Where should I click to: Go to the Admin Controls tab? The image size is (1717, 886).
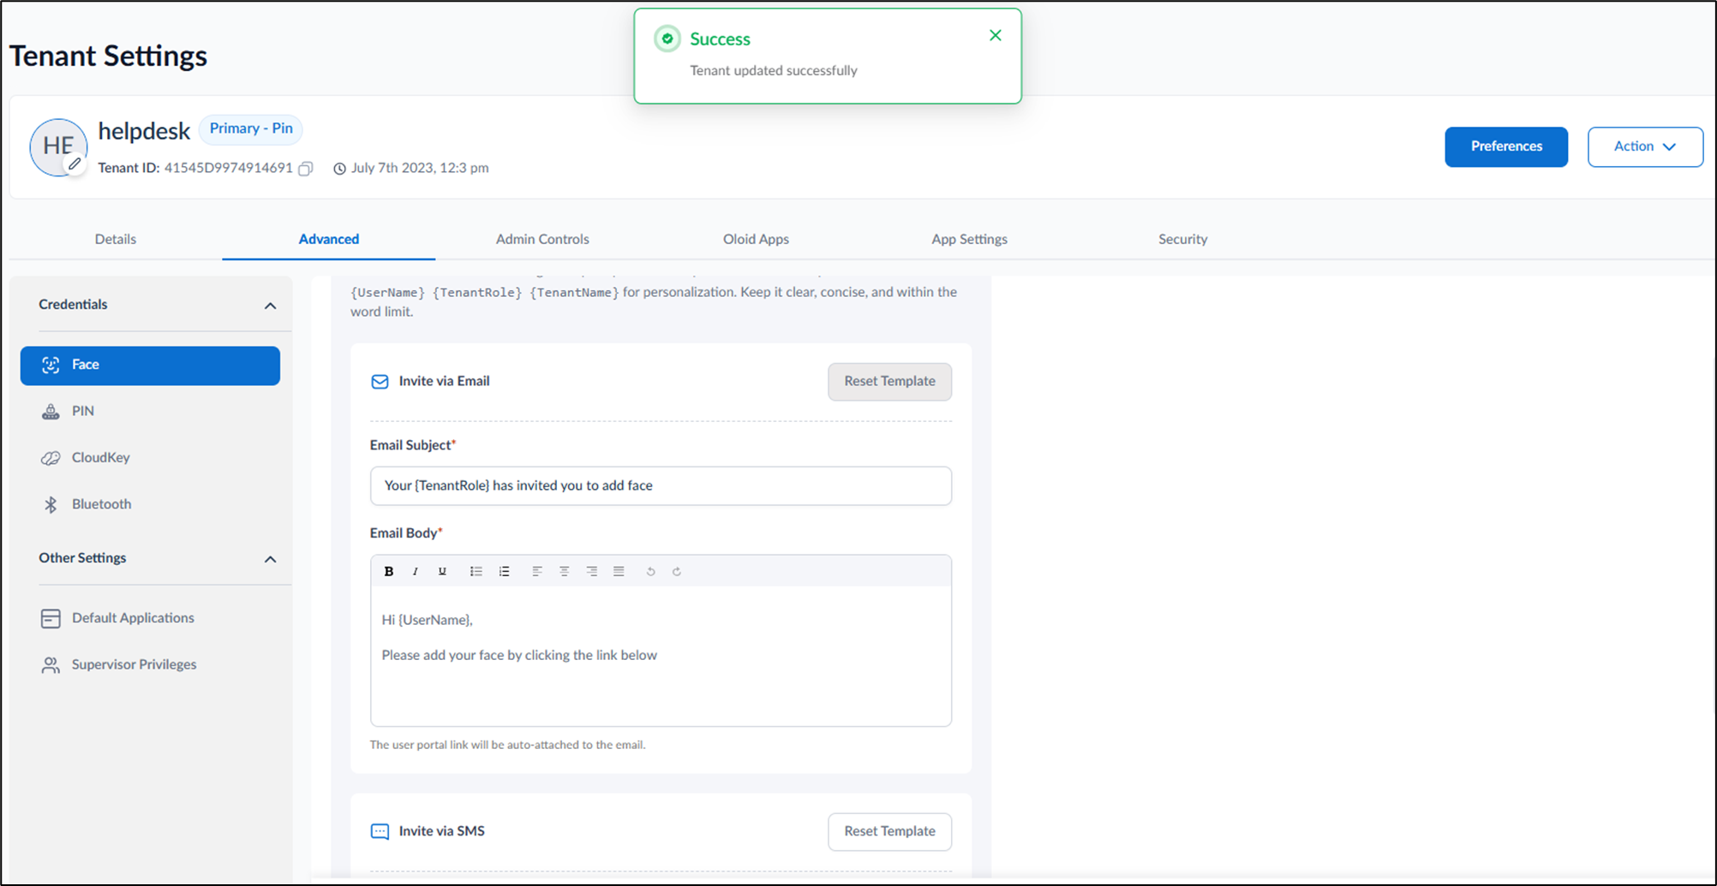542,239
